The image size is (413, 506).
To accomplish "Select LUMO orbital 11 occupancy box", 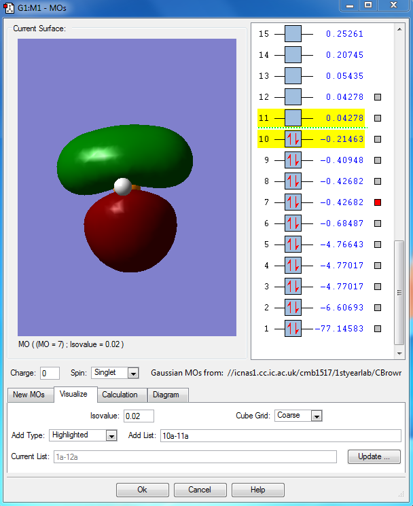I will [x=293, y=118].
